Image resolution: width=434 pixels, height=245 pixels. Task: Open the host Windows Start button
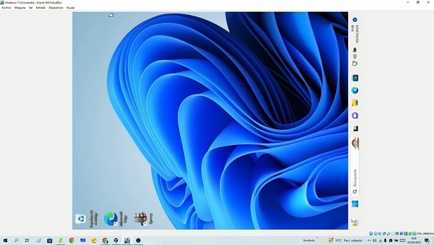[5, 240]
